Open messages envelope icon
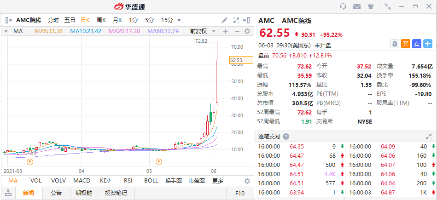 coord(357,6)
